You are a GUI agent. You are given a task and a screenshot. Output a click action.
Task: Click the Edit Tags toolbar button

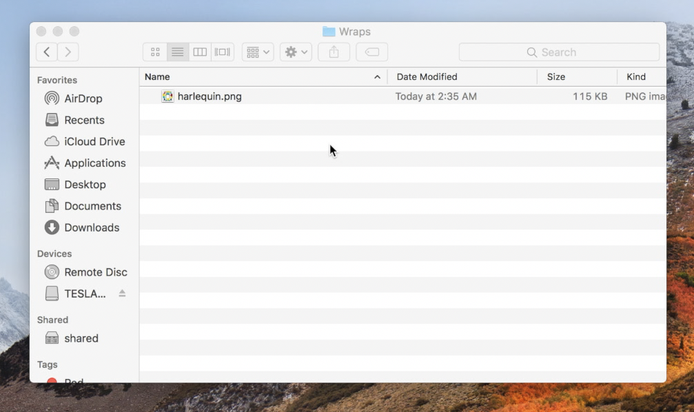(371, 52)
